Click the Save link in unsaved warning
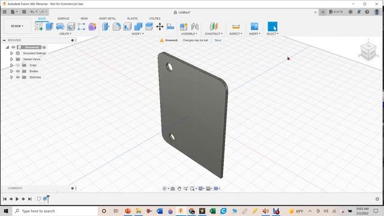Viewport: 384px width, 216px height. coord(218,40)
